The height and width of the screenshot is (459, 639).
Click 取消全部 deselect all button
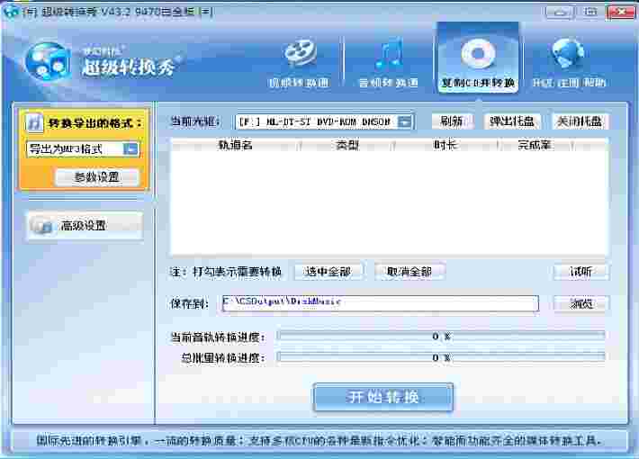point(409,272)
